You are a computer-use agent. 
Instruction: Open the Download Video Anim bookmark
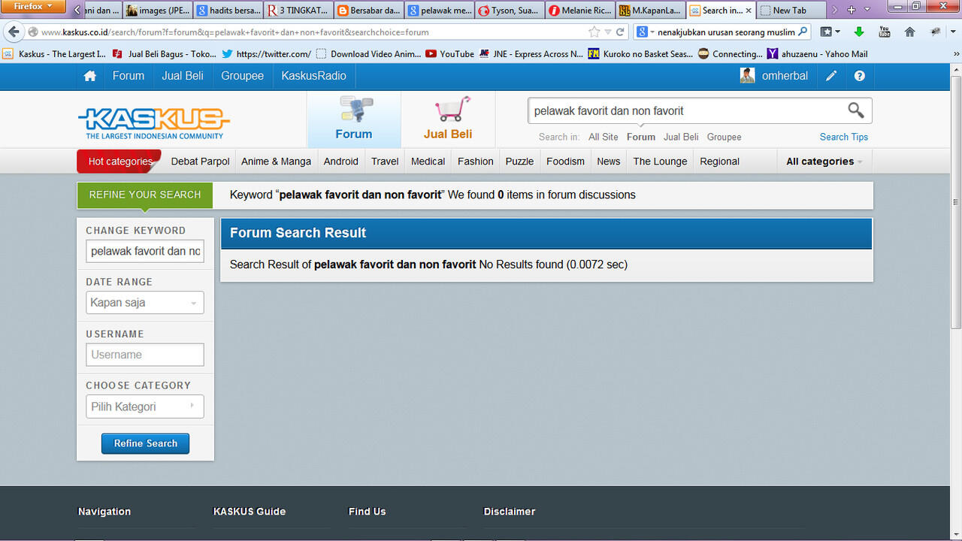pos(368,54)
